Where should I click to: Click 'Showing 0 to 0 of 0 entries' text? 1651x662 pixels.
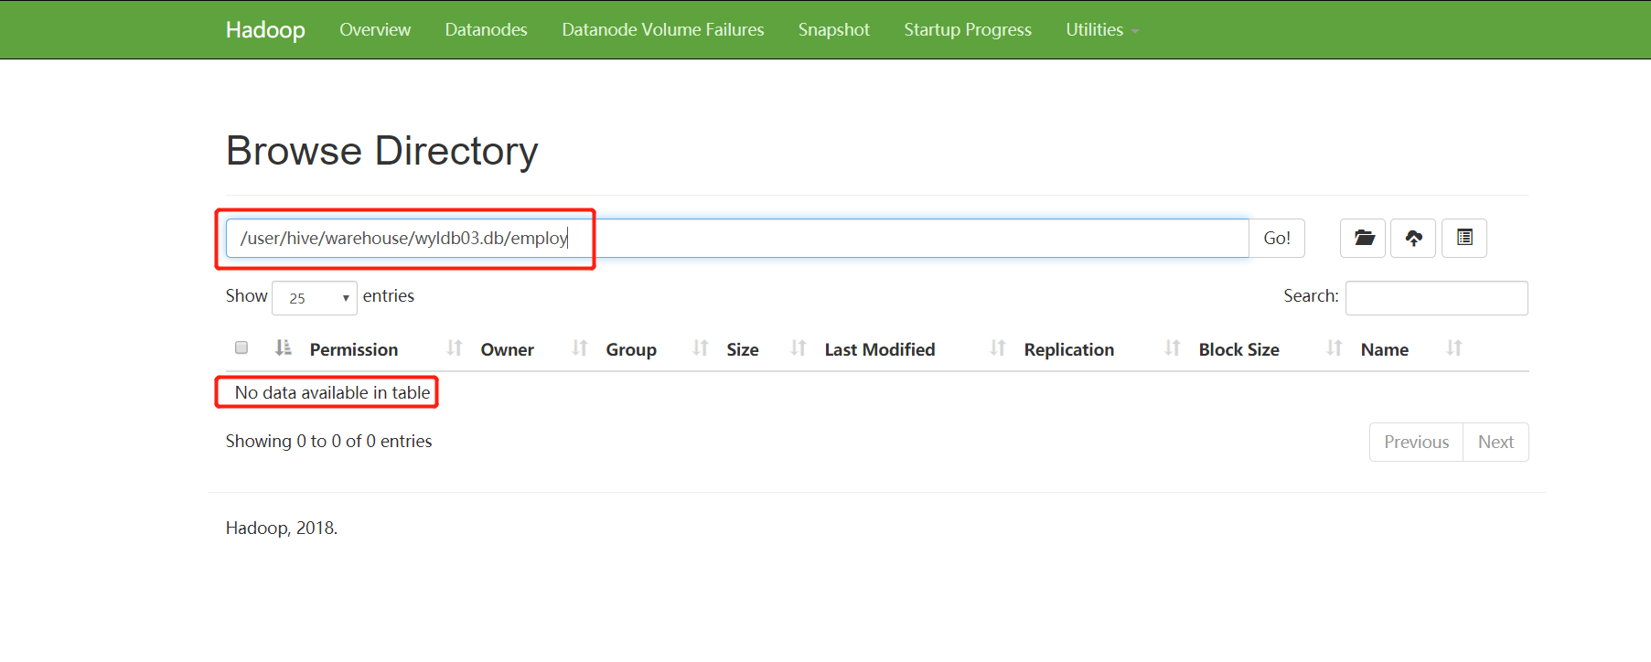(328, 441)
